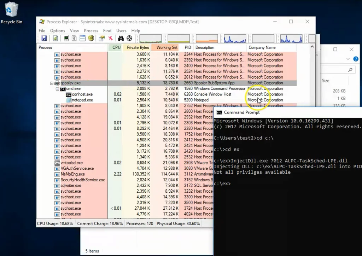Viewport: 362px width, 256px height.
Task: Collapse the spoolsv.exe process tree node
Action: [52, 83]
